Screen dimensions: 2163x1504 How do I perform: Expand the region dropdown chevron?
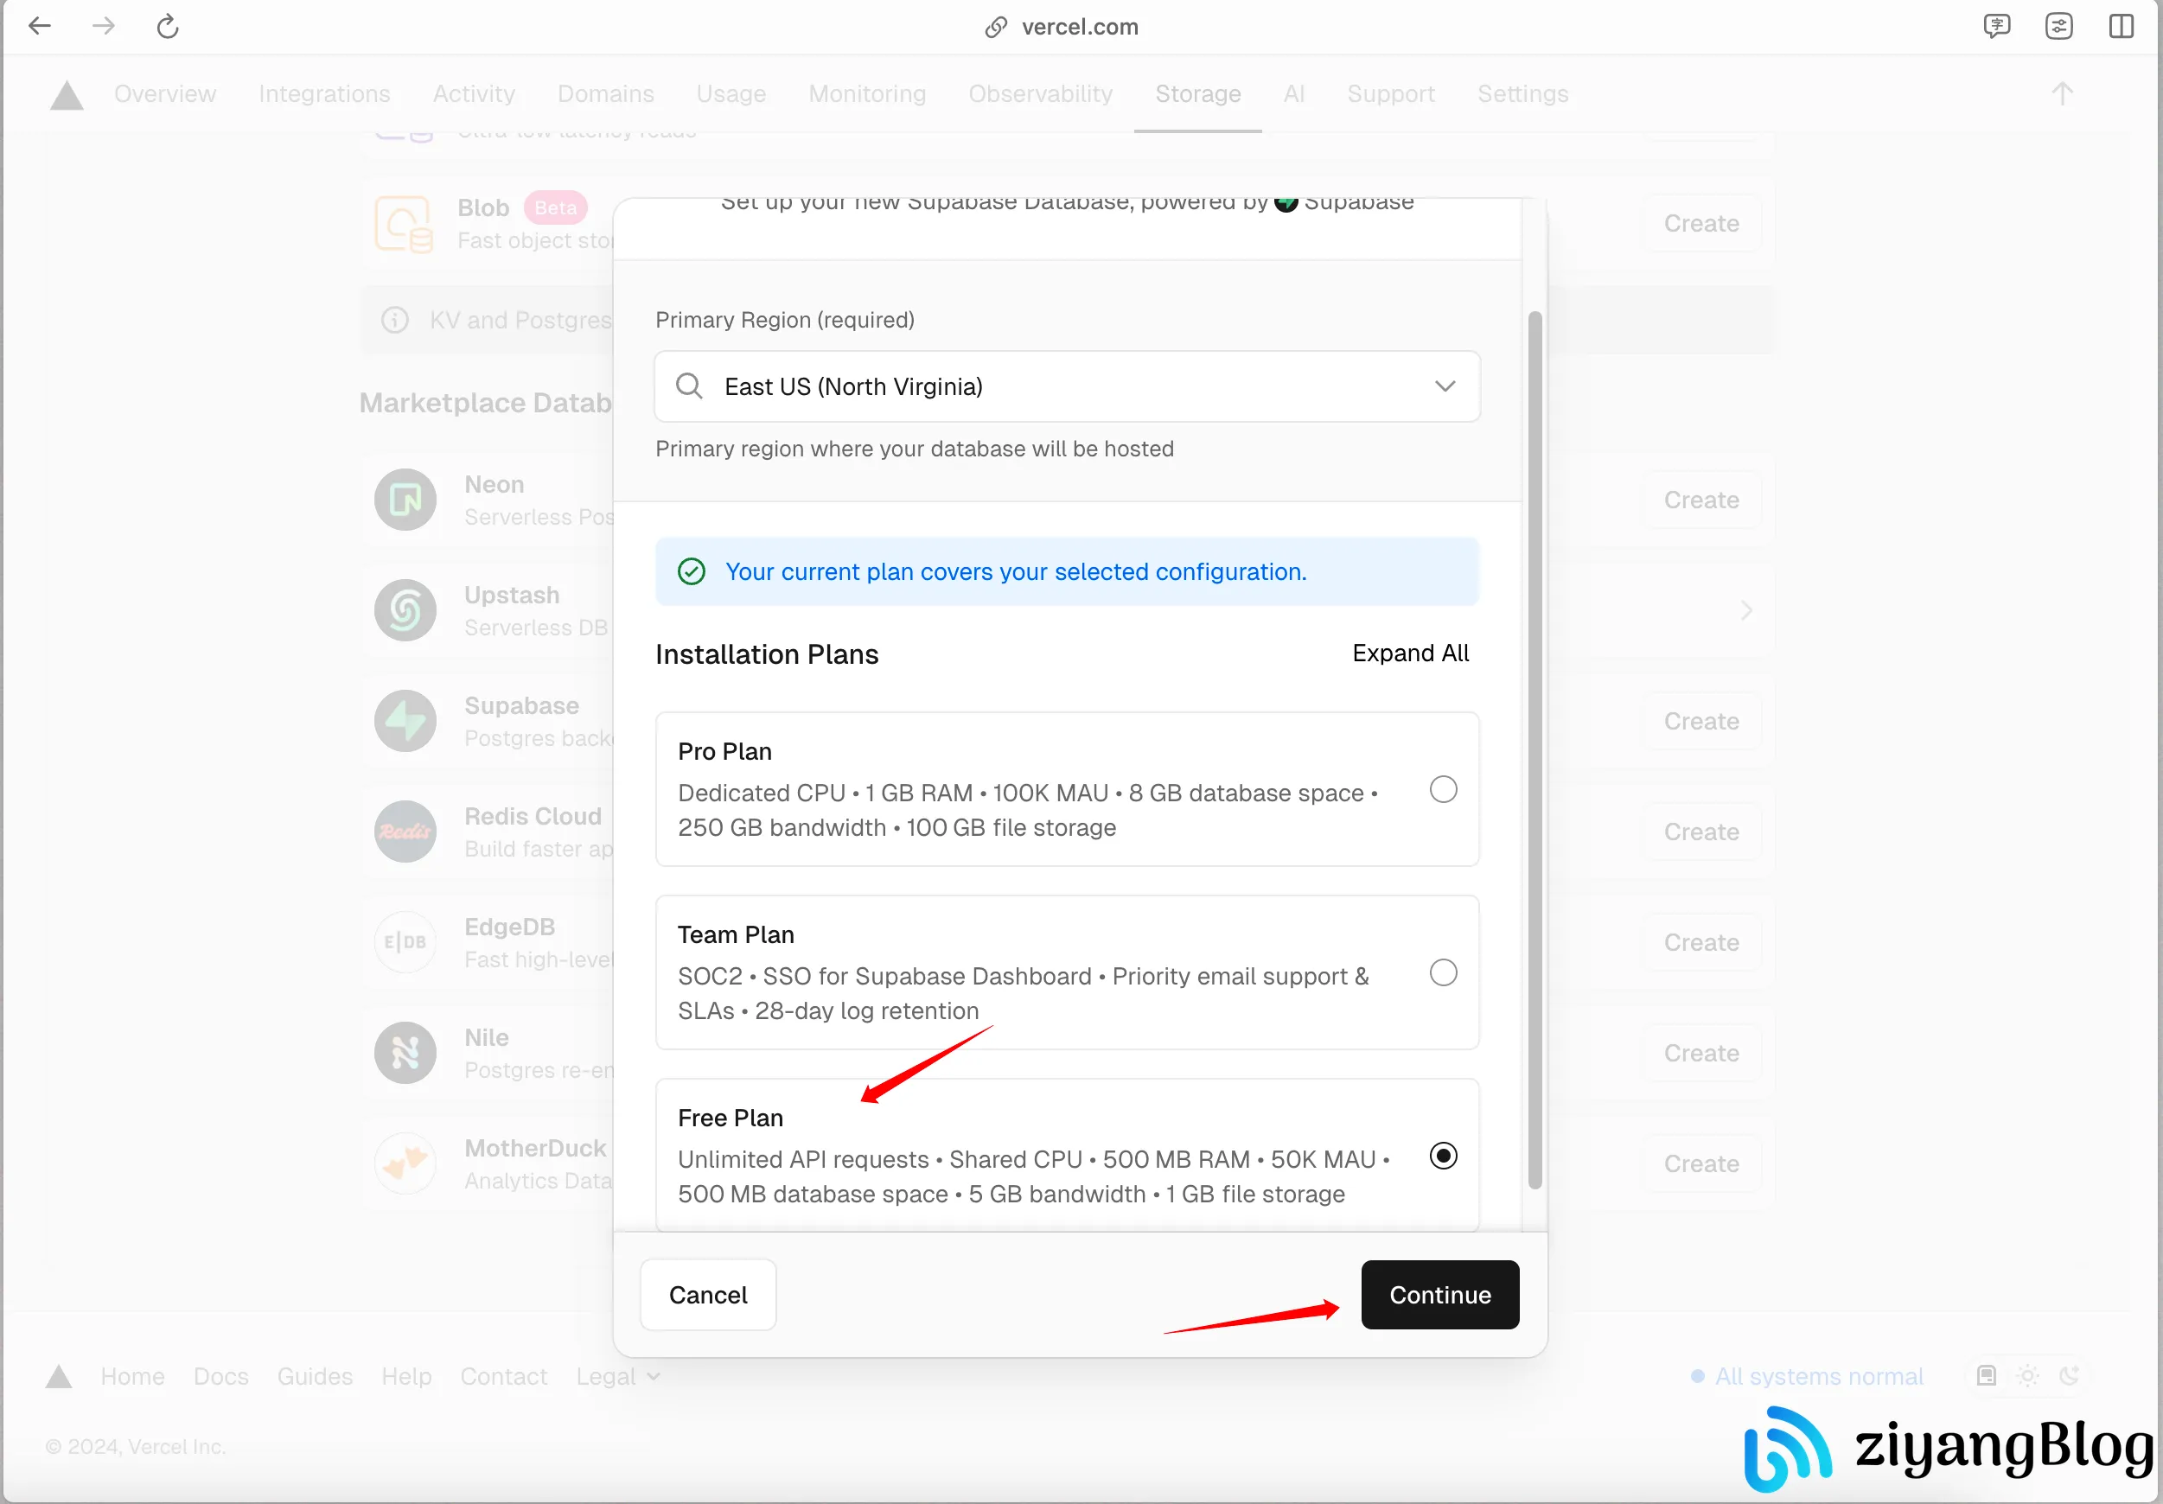1445,386
